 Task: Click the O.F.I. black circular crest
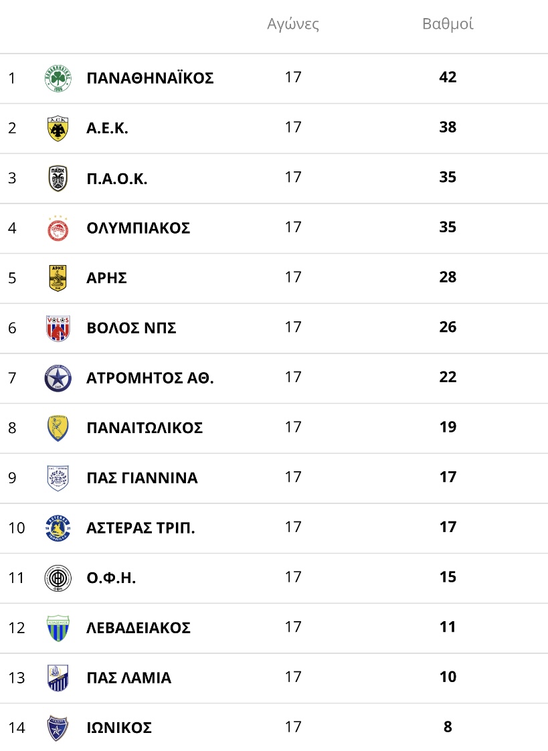[x=58, y=578]
